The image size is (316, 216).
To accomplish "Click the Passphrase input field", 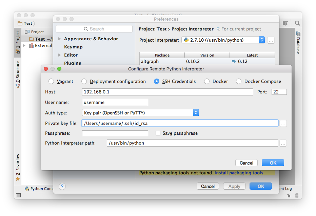I will coord(115,133).
